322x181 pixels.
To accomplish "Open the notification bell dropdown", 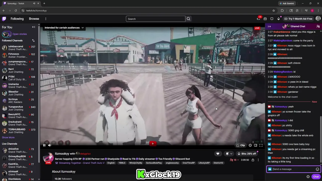I will [229, 154].
